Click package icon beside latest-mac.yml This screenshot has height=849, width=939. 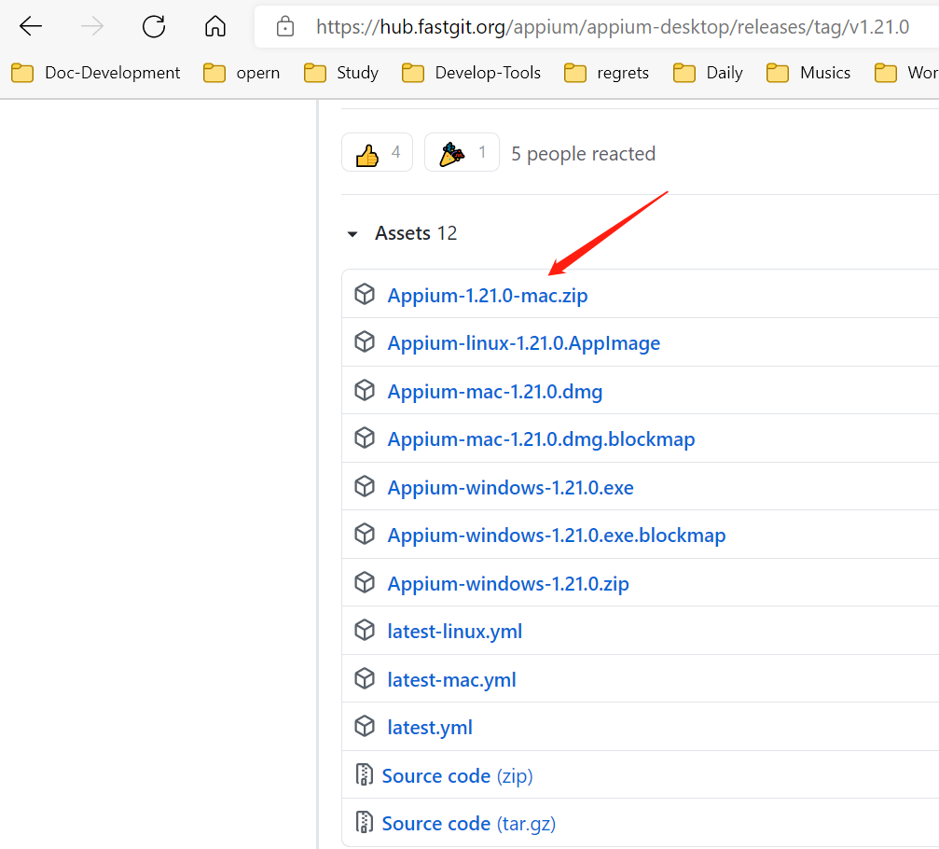(364, 679)
